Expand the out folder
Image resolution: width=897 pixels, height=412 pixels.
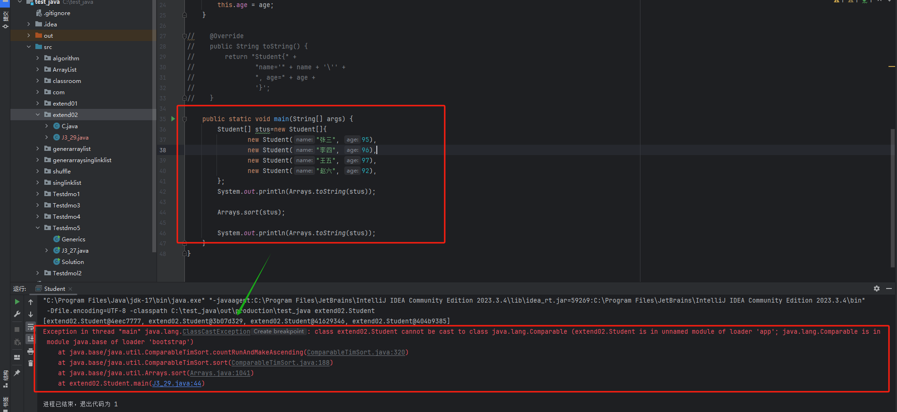click(29, 35)
